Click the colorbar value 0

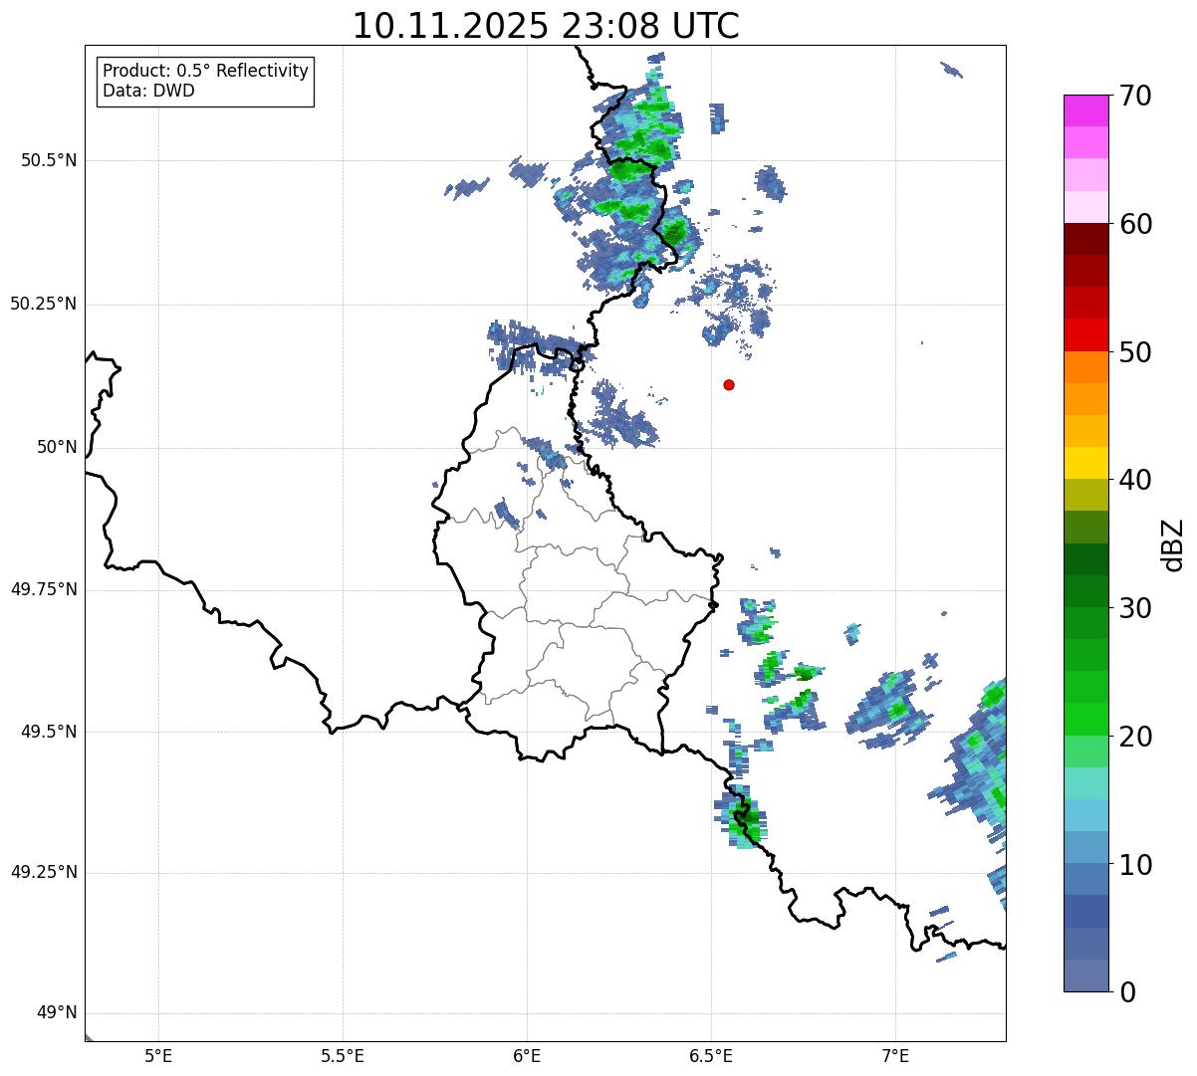click(x=1127, y=992)
